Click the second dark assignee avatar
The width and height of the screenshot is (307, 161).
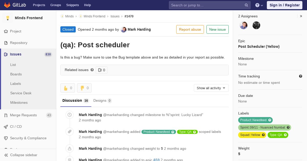(256, 25)
